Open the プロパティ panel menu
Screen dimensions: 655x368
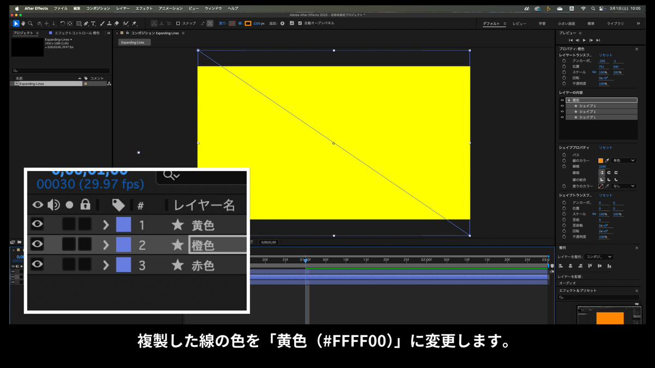click(x=636, y=49)
